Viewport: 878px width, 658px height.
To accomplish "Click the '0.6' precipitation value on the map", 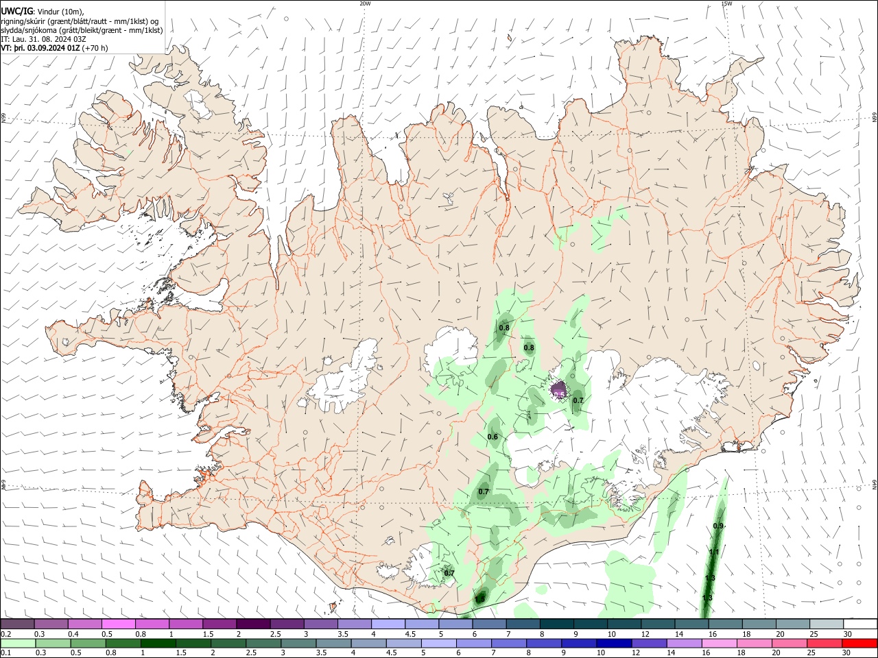I will (493, 437).
